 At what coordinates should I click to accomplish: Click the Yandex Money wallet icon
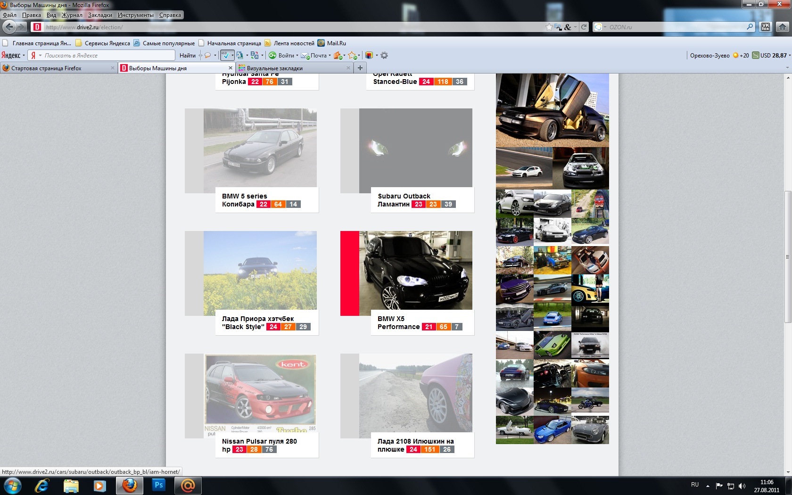click(x=338, y=55)
